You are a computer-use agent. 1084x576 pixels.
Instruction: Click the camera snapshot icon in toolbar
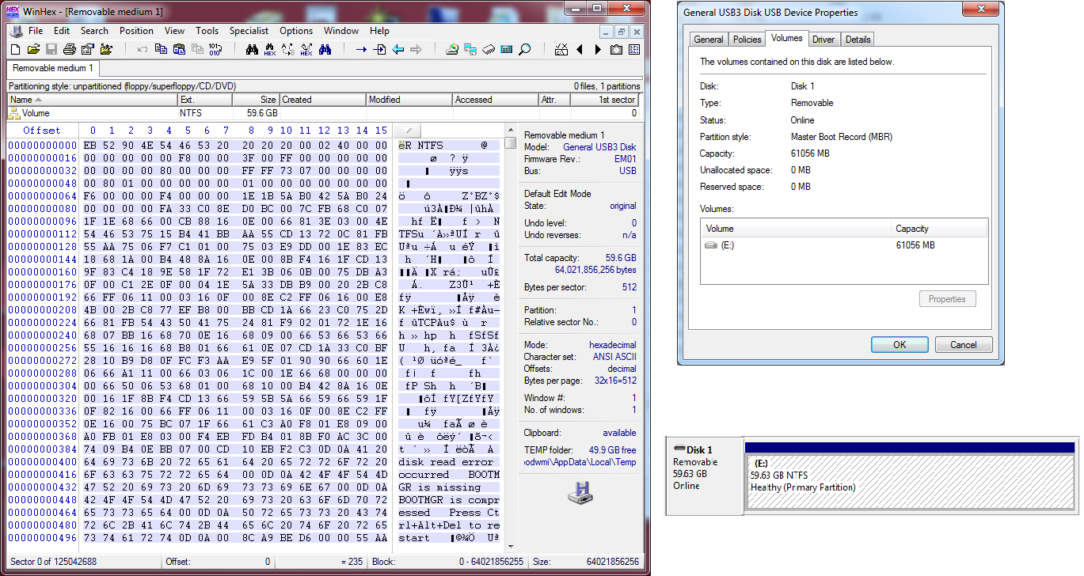pyautogui.click(x=616, y=49)
